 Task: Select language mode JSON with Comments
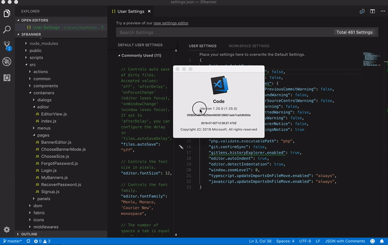pyautogui.click(x=345, y=241)
